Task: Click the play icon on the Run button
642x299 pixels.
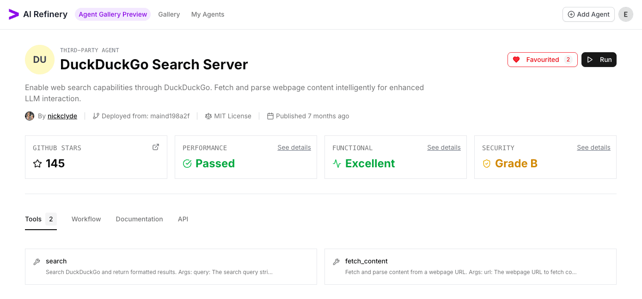Action: 590,60
